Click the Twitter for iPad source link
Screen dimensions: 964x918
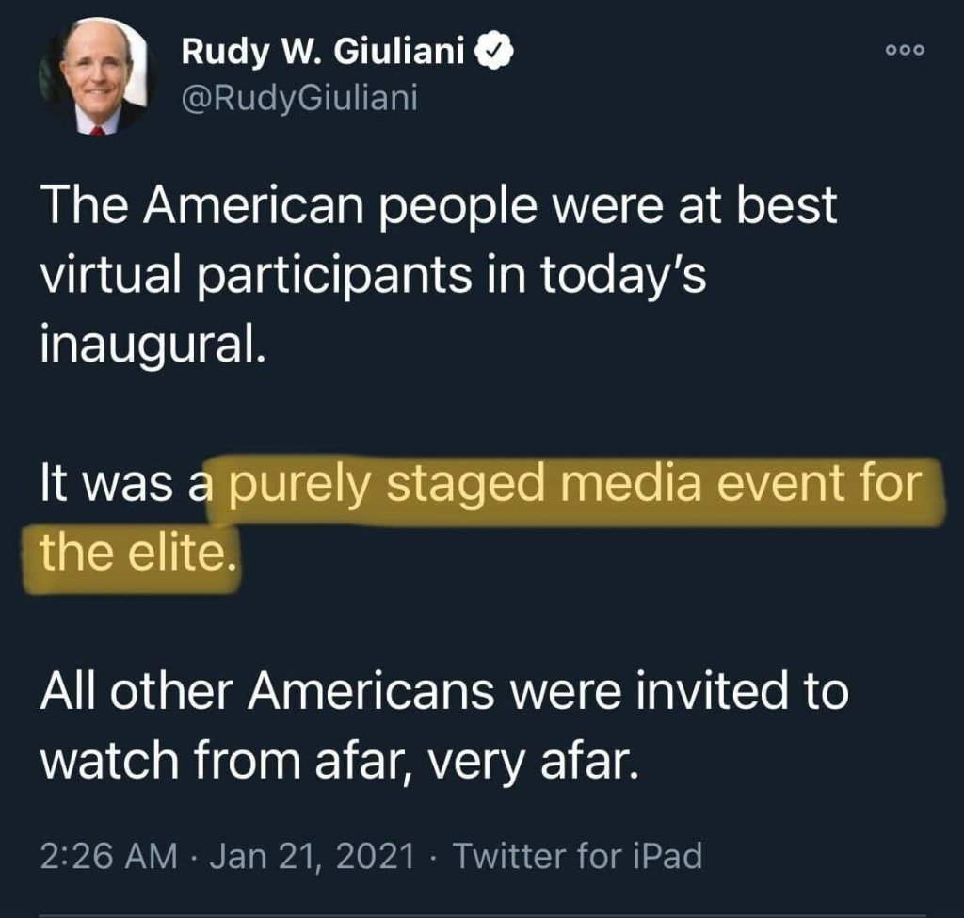click(577, 856)
